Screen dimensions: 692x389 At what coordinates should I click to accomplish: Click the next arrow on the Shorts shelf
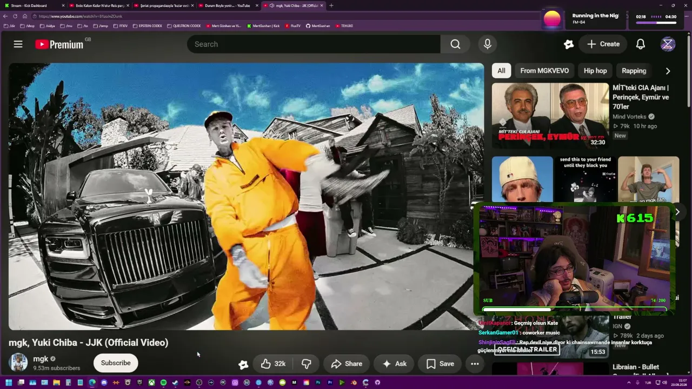[x=677, y=212]
